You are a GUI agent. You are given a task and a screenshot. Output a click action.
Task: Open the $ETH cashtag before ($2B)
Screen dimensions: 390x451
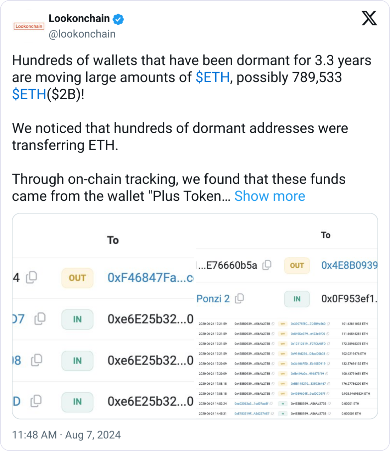pyautogui.click(x=29, y=94)
